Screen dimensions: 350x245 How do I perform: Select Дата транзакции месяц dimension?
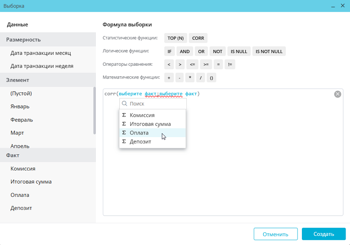tap(41, 53)
